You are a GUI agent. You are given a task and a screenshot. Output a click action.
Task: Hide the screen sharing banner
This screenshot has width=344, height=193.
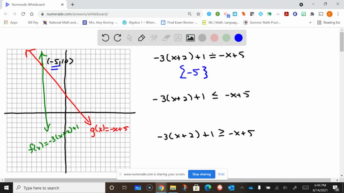pyautogui.click(x=221, y=174)
